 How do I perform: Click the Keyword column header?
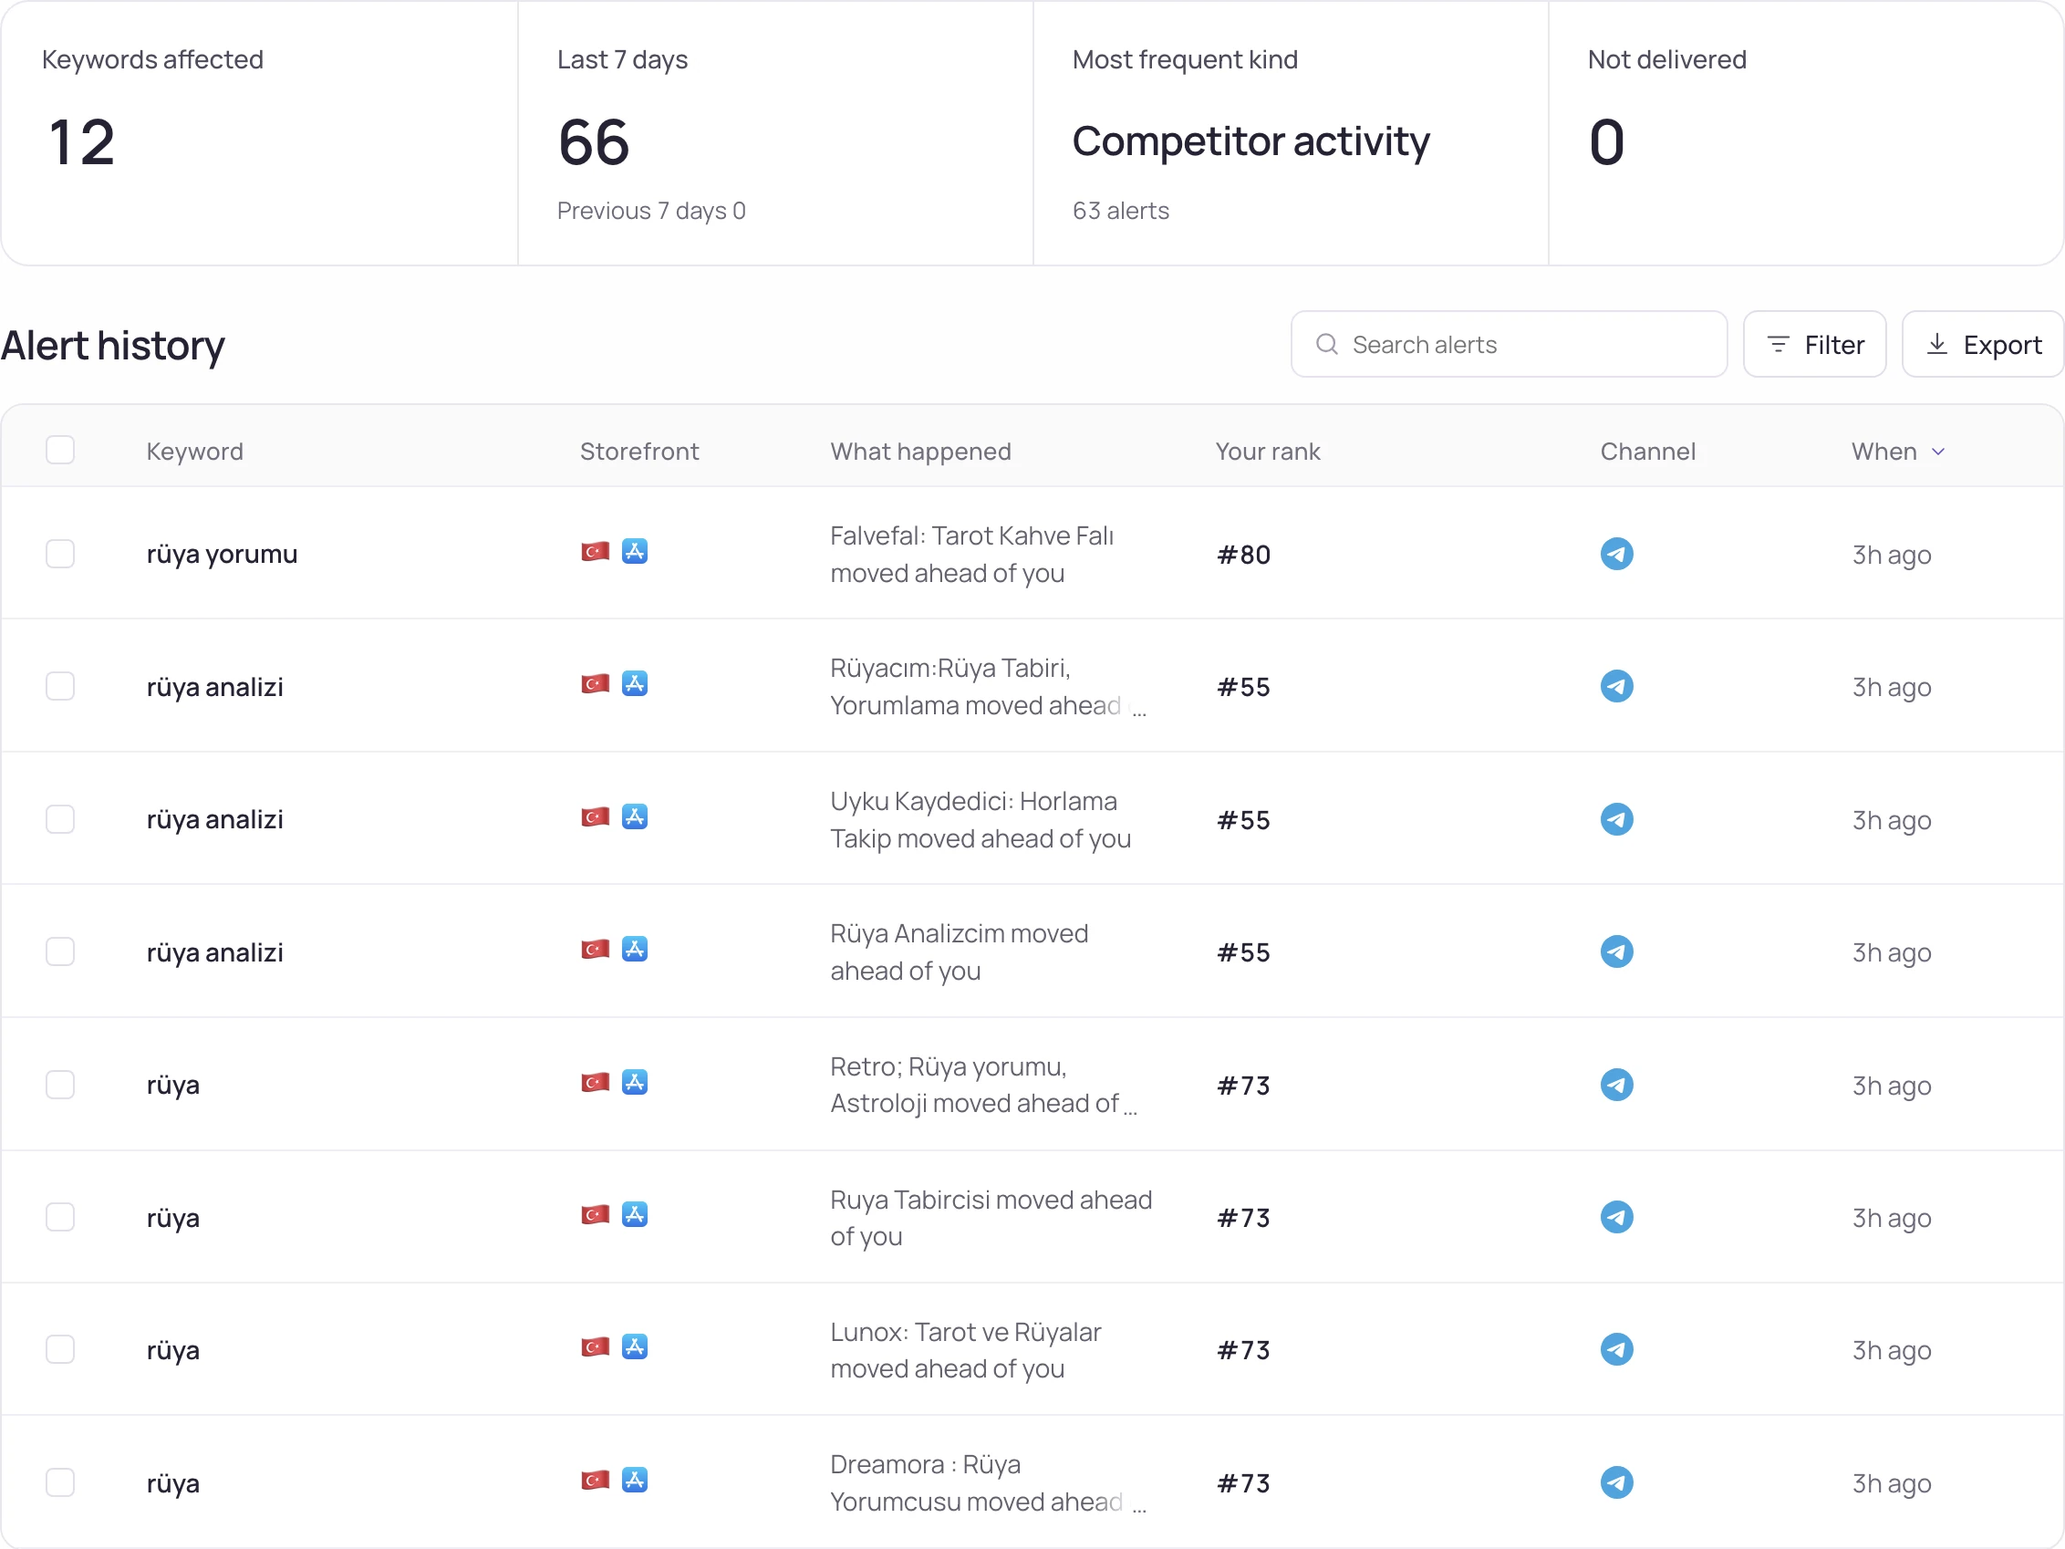(195, 452)
